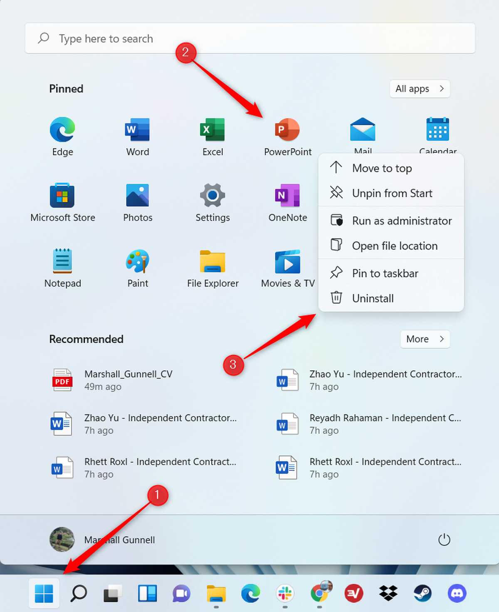Choose Run as administrator from the menu
The width and height of the screenshot is (499, 612).
coord(402,221)
